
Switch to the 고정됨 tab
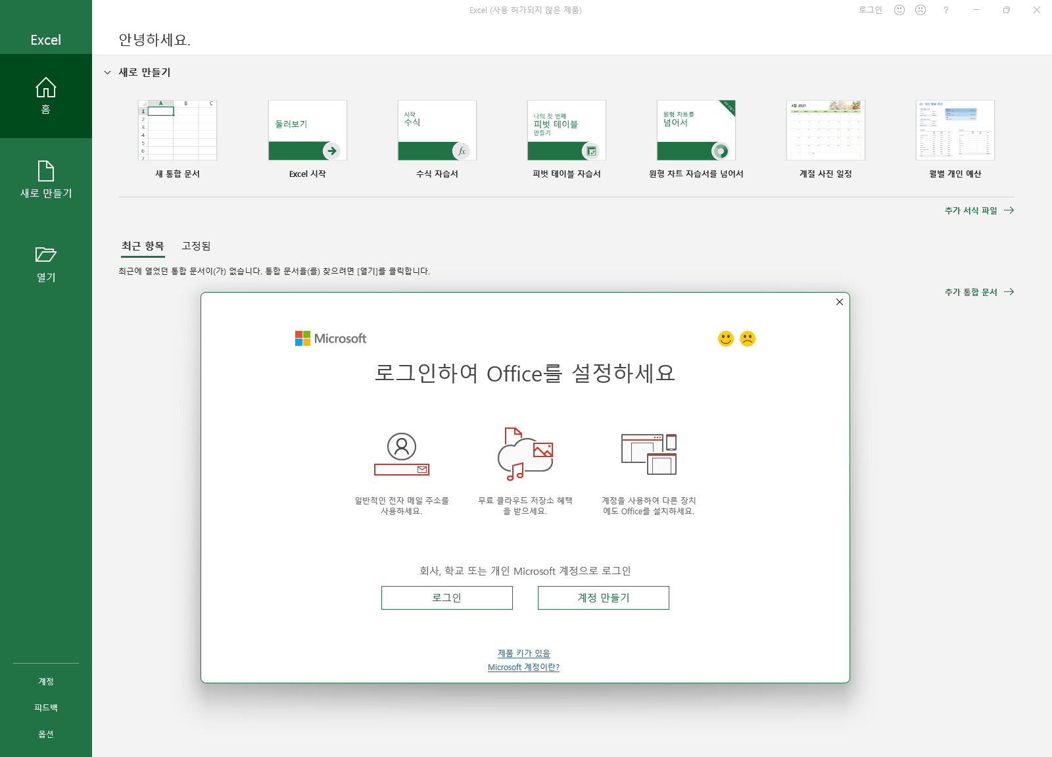[196, 246]
